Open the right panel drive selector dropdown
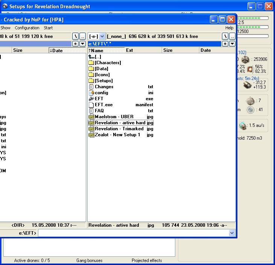 102,36
